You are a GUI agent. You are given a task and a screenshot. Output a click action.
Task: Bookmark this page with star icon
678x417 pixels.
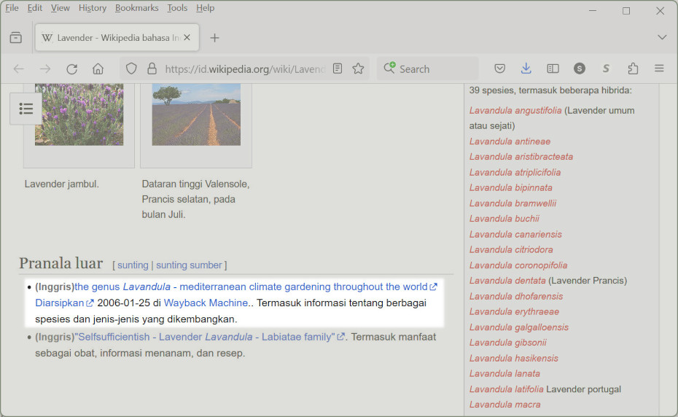tap(358, 69)
